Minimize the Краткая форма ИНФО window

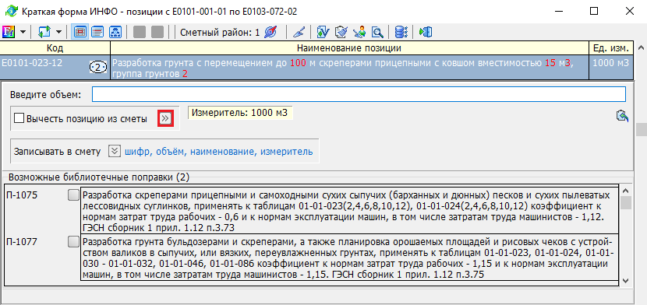pos(558,12)
